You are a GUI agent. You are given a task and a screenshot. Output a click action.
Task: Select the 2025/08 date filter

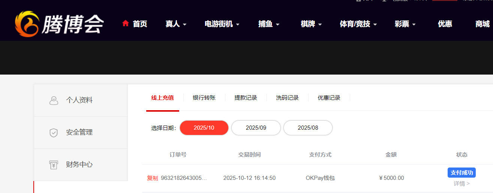[x=308, y=128]
